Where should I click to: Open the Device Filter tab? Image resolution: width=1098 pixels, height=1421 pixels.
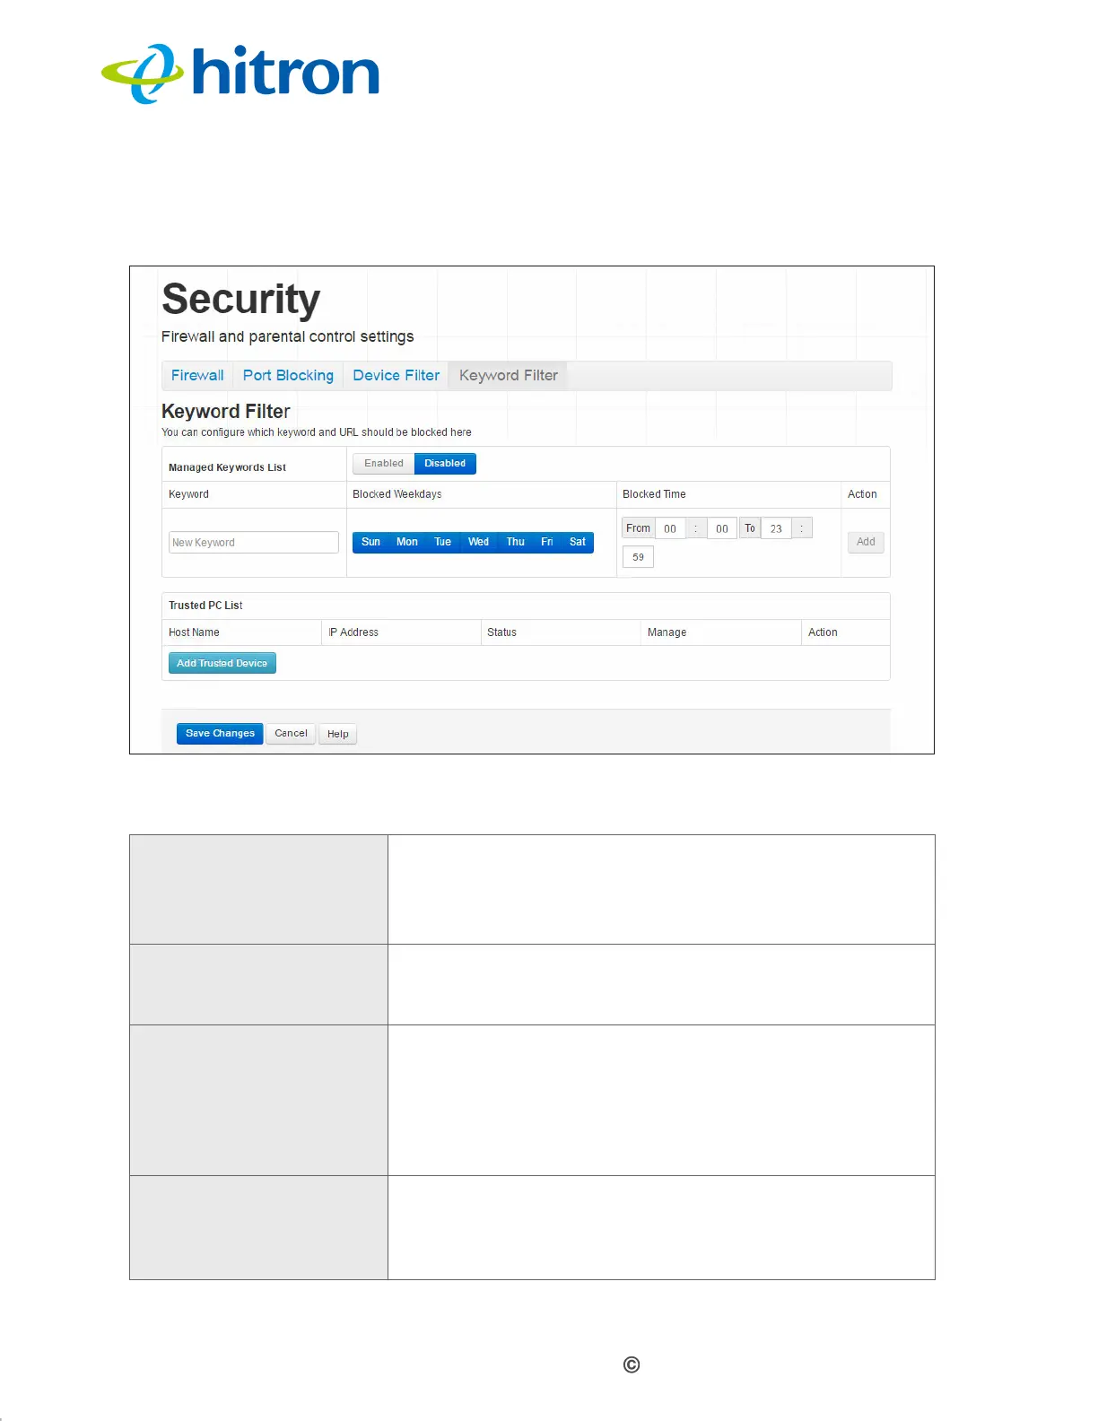click(396, 376)
